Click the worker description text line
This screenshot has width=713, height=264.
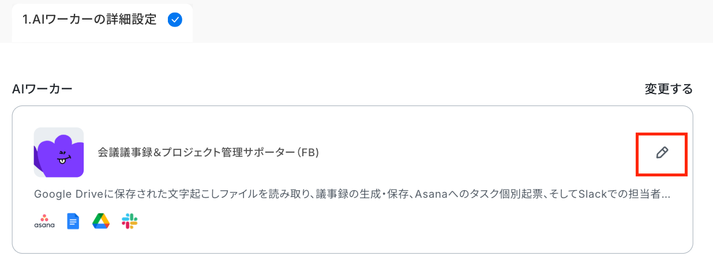(x=352, y=194)
